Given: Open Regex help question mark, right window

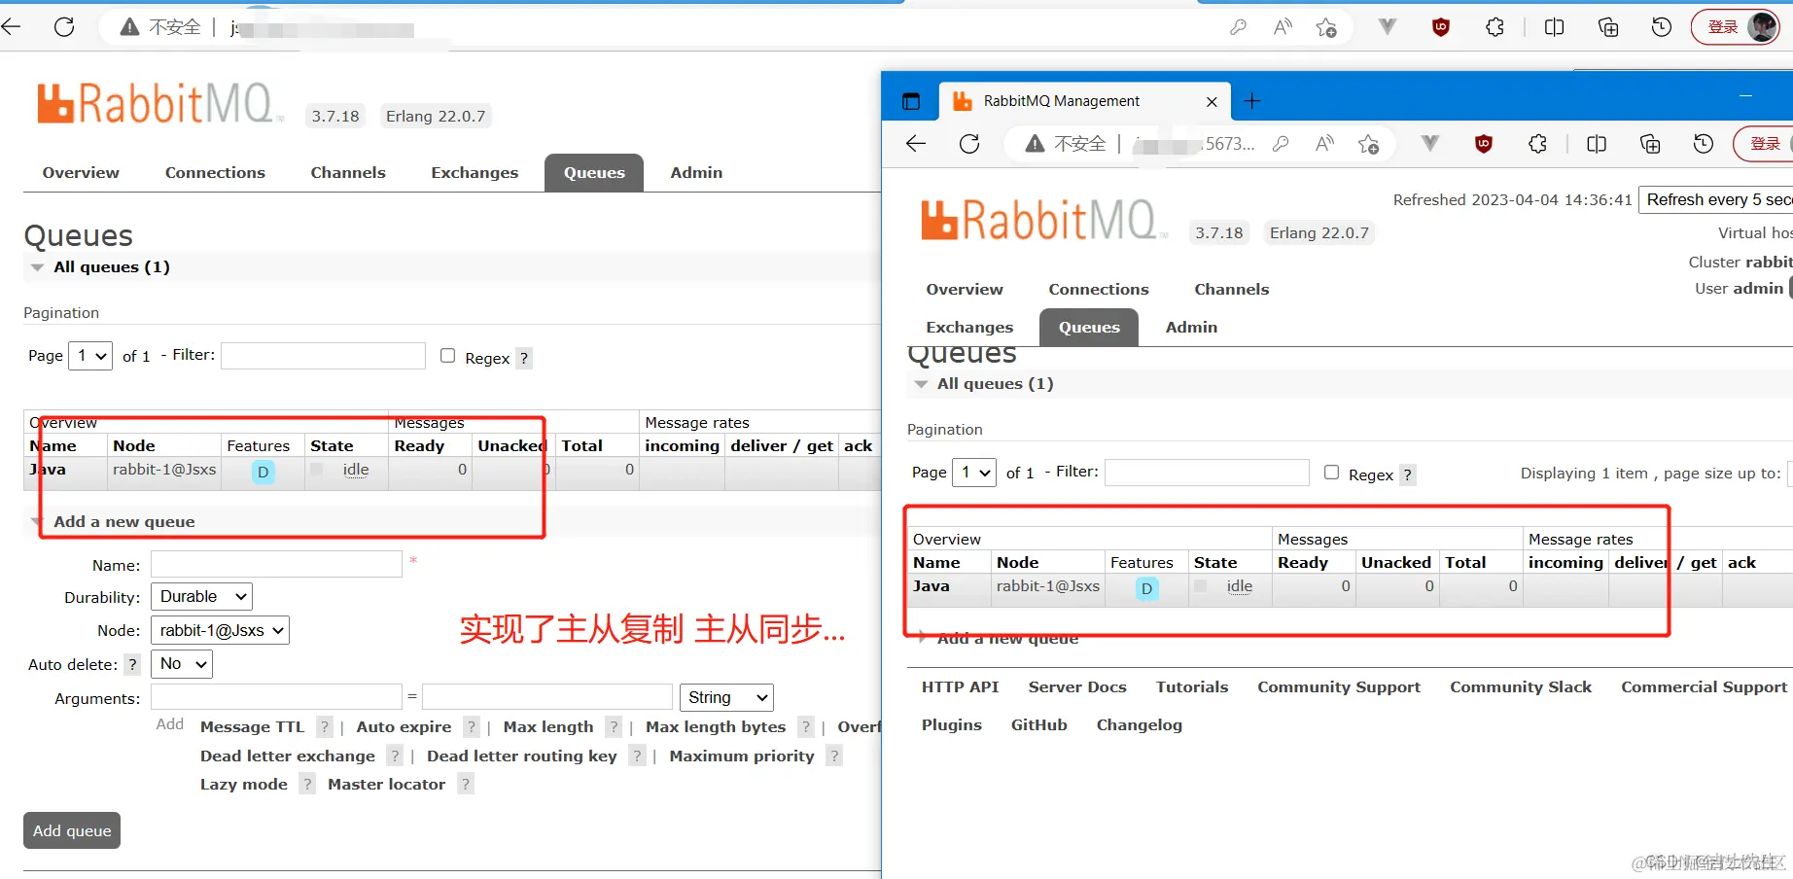Looking at the screenshot, I should pos(1408,475).
